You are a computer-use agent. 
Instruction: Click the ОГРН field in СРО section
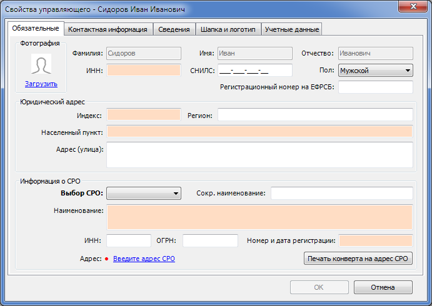210,240
